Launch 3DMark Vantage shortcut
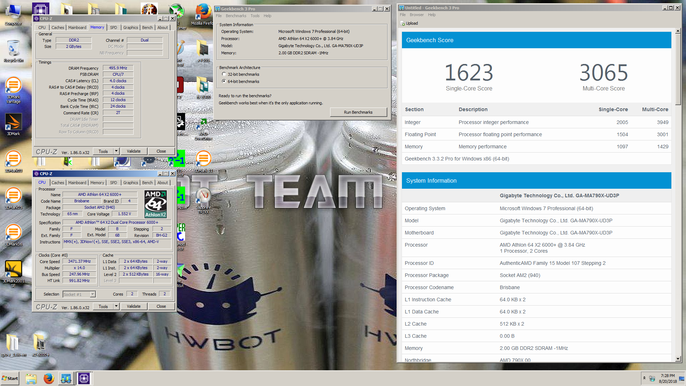 tap(13, 90)
